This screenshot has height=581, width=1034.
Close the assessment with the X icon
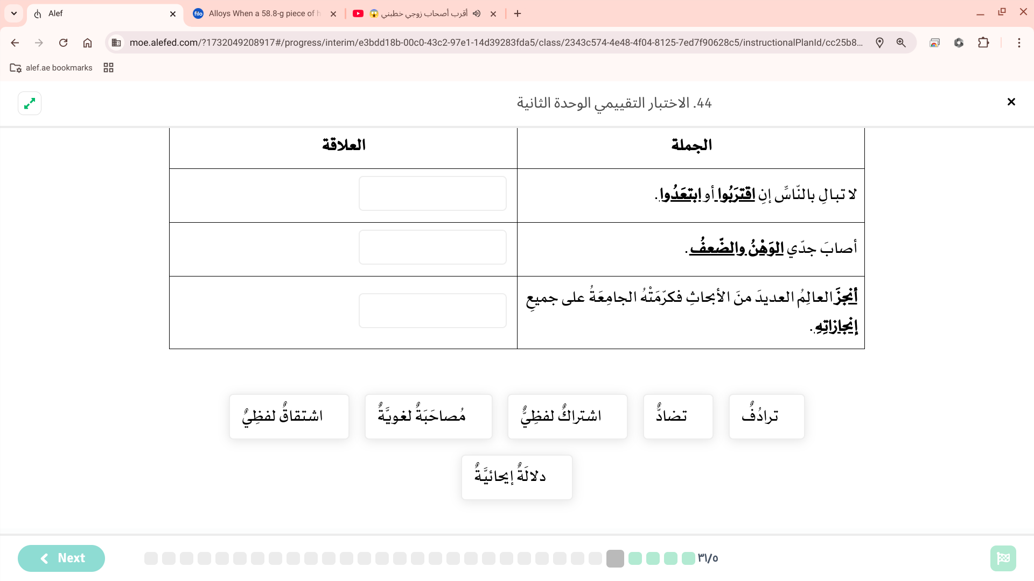(1011, 102)
